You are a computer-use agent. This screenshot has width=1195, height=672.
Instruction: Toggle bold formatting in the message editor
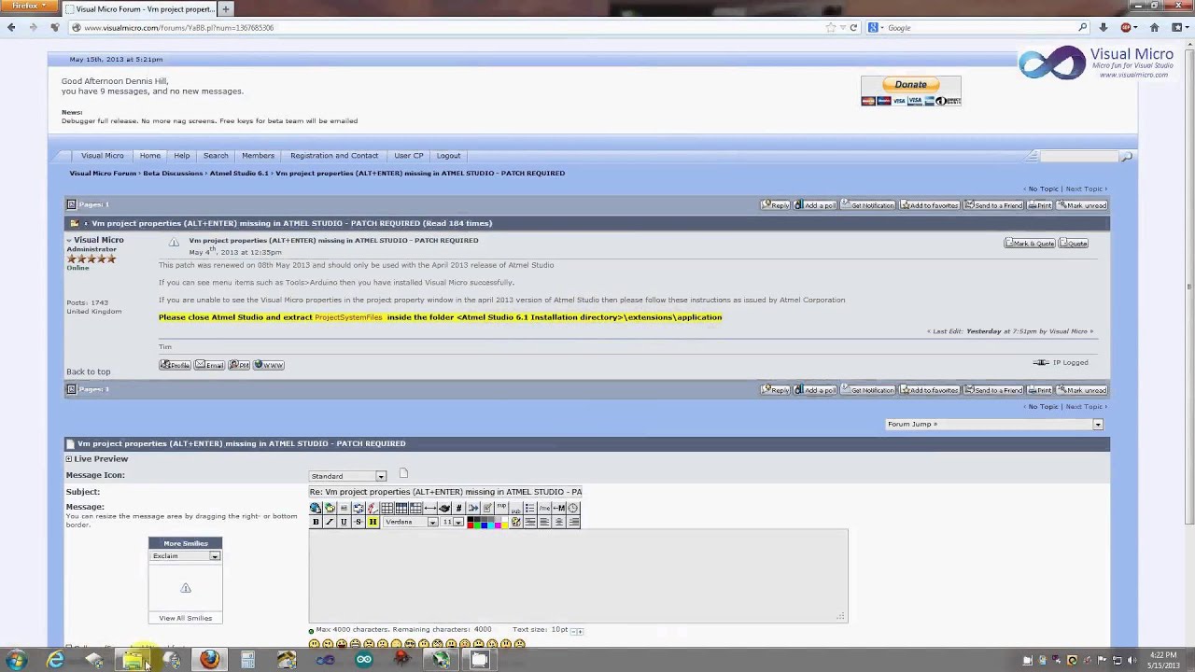point(316,522)
